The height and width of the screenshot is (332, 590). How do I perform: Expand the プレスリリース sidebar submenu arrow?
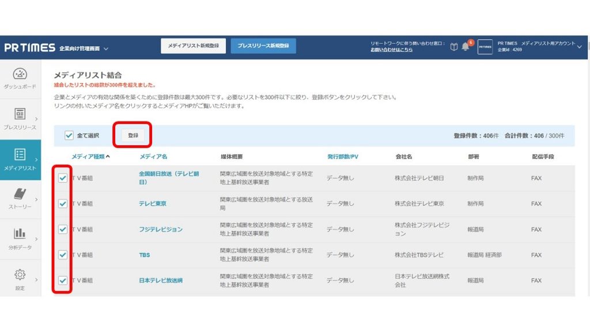pos(36,119)
